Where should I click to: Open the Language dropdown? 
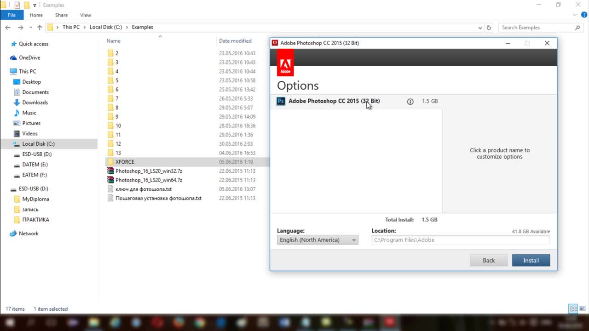click(x=318, y=240)
